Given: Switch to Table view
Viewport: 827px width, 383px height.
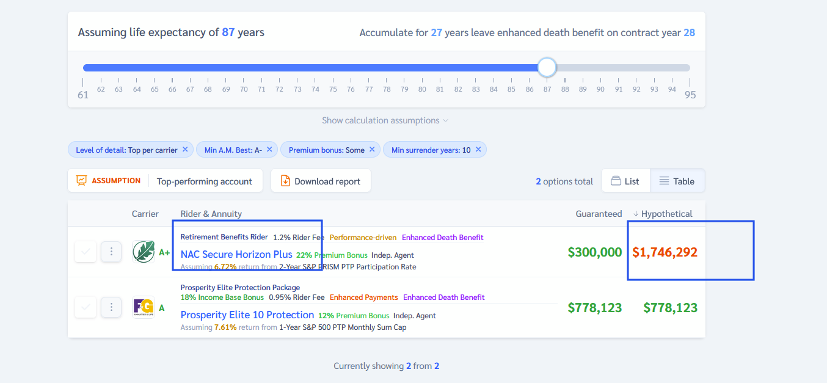Looking at the screenshot, I should [677, 181].
